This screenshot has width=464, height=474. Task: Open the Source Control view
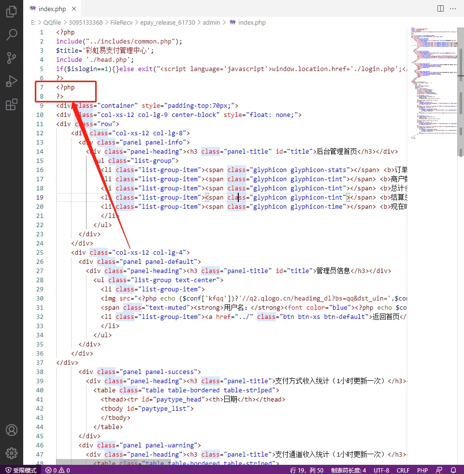pyautogui.click(x=12, y=58)
